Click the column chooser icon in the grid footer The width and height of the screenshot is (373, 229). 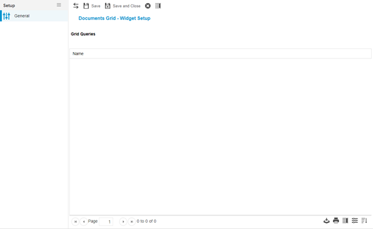(346, 221)
